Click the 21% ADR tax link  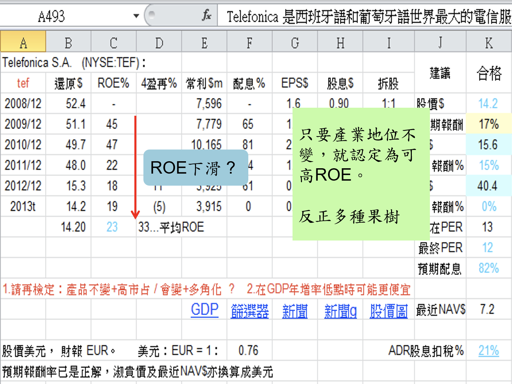pos(489,351)
